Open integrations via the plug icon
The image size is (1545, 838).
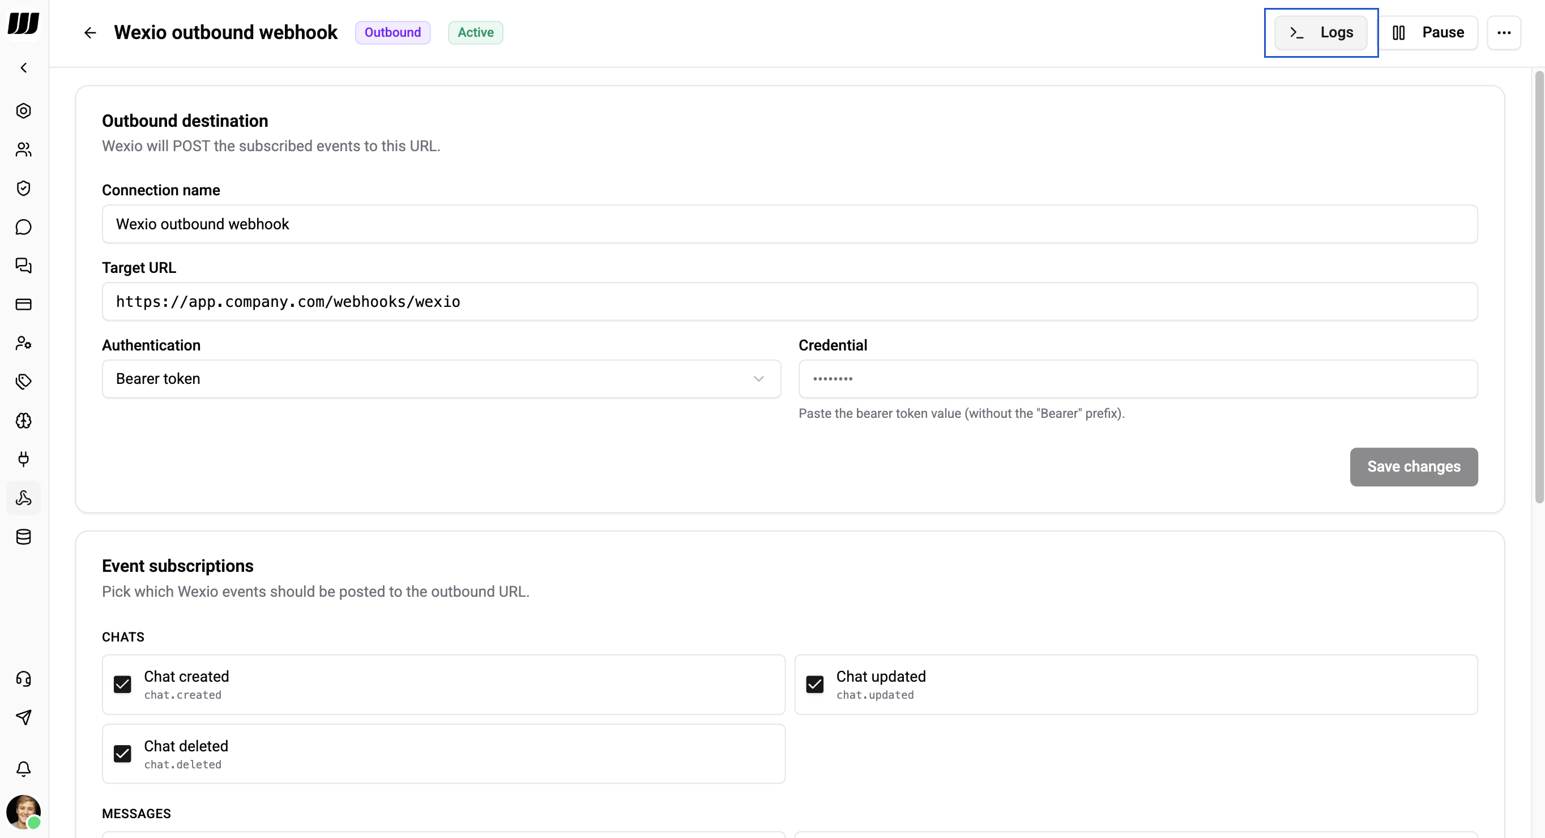coord(23,459)
